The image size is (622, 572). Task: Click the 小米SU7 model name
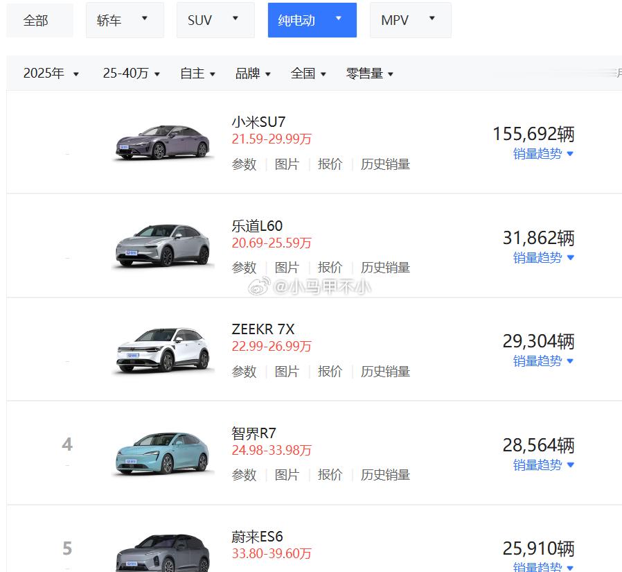point(258,122)
